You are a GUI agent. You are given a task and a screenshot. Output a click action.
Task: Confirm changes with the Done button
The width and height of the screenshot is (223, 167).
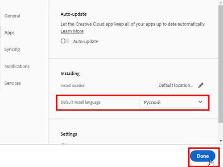click(x=202, y=156)
